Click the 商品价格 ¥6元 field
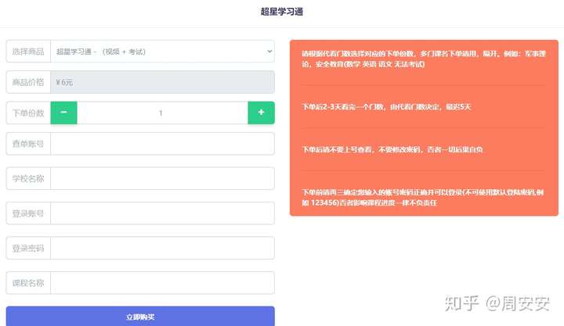The height and width of the screenshot is (326, 564). tap(162, 82)
